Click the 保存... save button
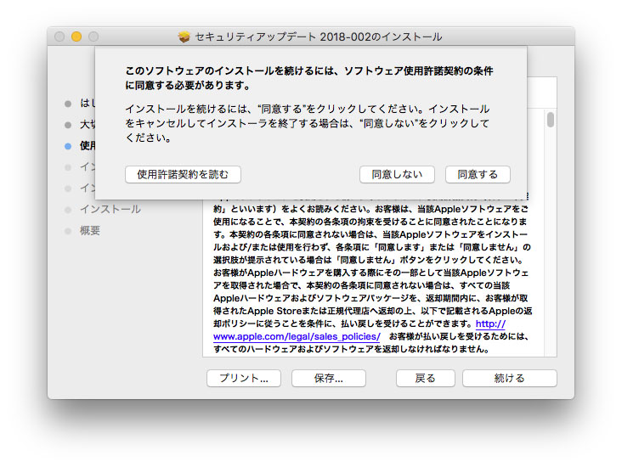This screenshot has width=622, height=467. click(329, 378)
